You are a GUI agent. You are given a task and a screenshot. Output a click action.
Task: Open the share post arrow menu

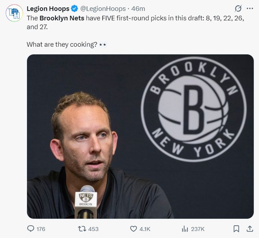[x=250, y=229]
